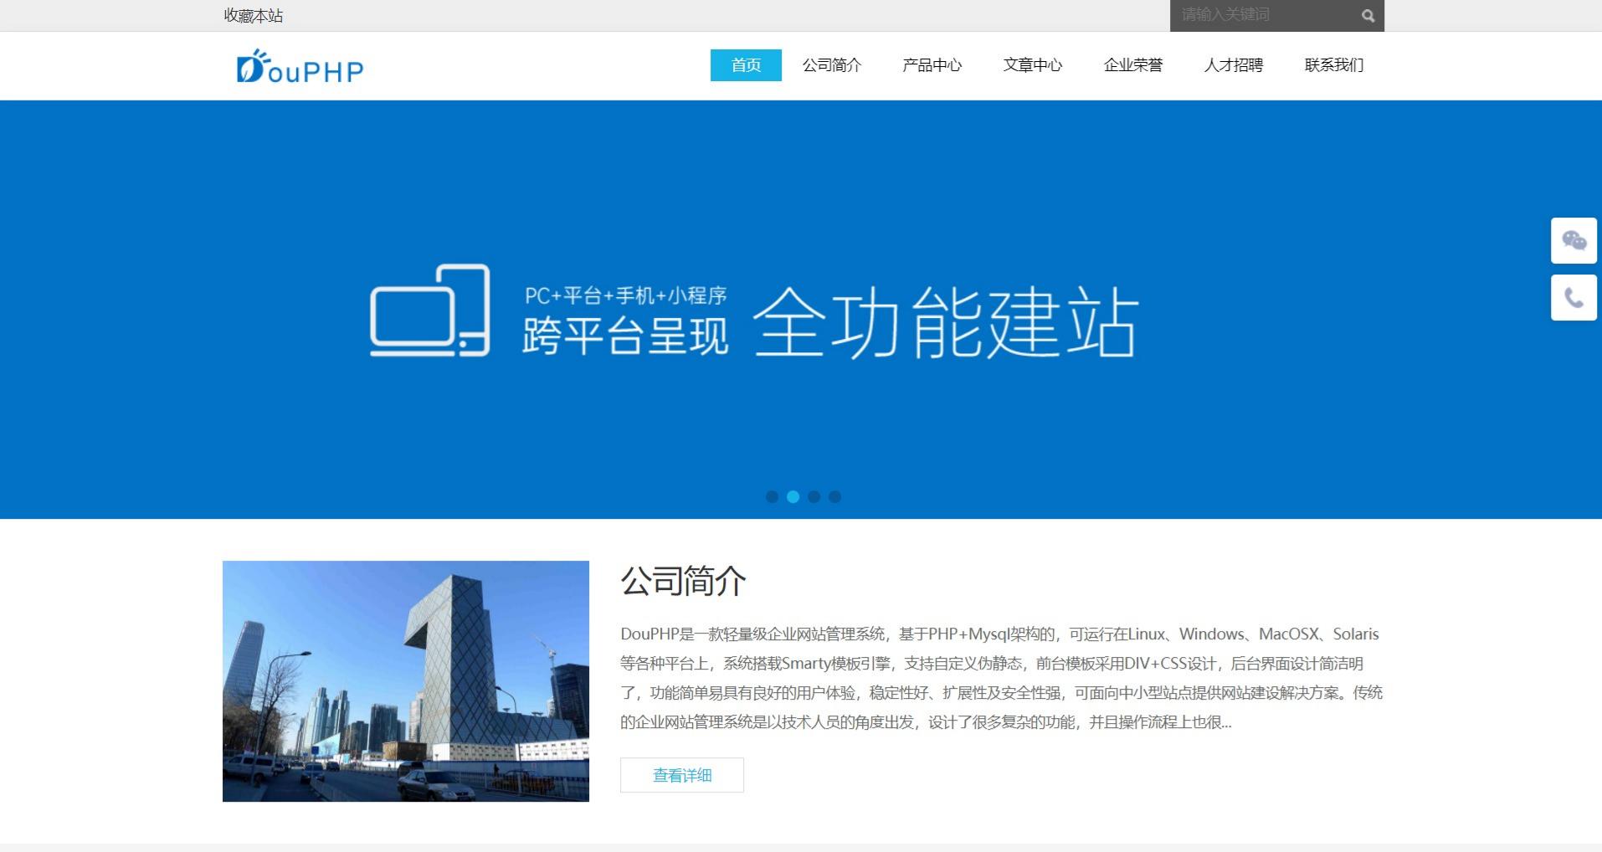Switch slides using the leftmost indicator
This screenshot has height=852, width=1602.
point(771,496)
